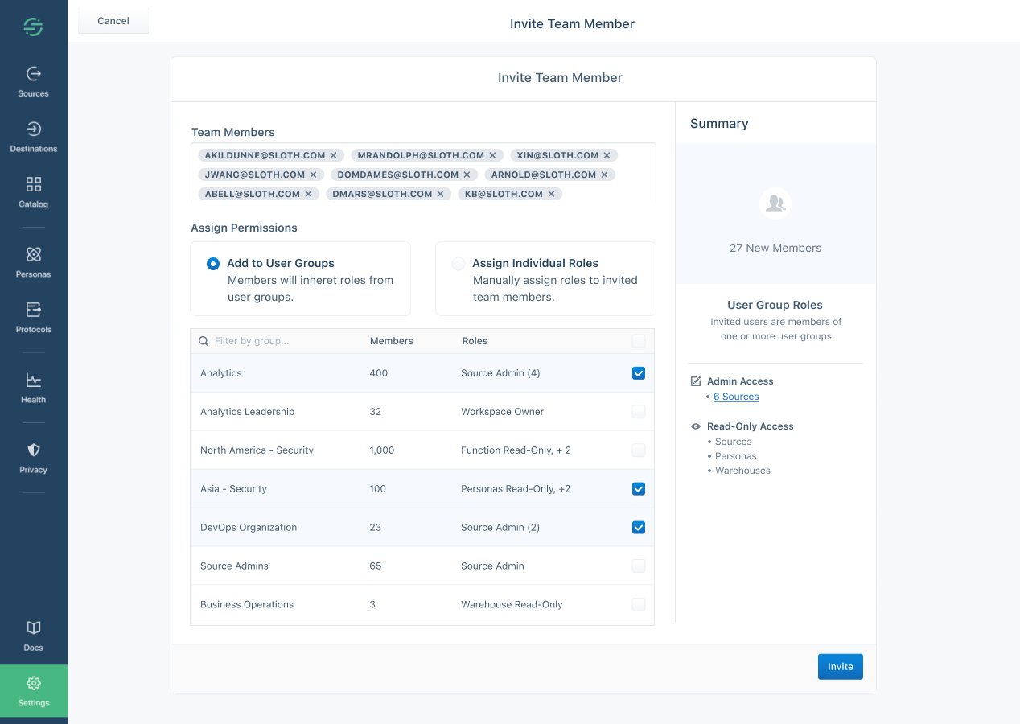Open Docs in the sidebar
The width and height of the screenshot is (1020, 724).
click(34, 636)
